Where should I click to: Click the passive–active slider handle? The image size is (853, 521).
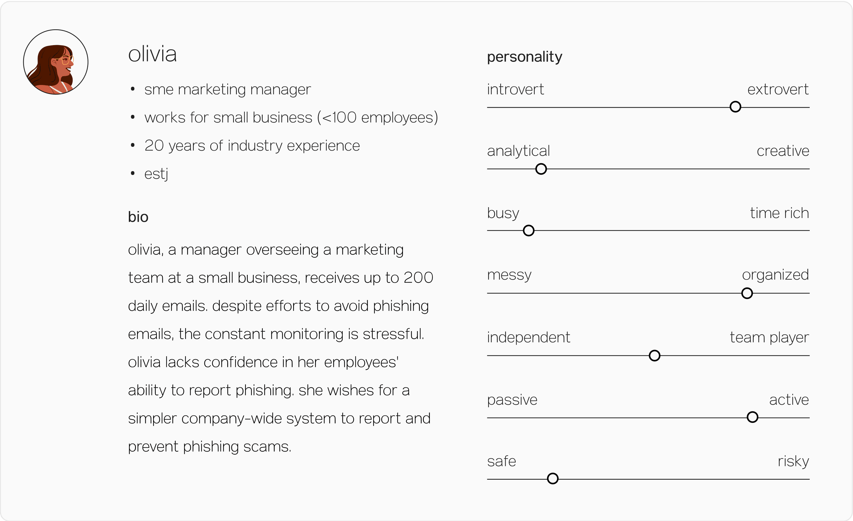coord(753,417)
